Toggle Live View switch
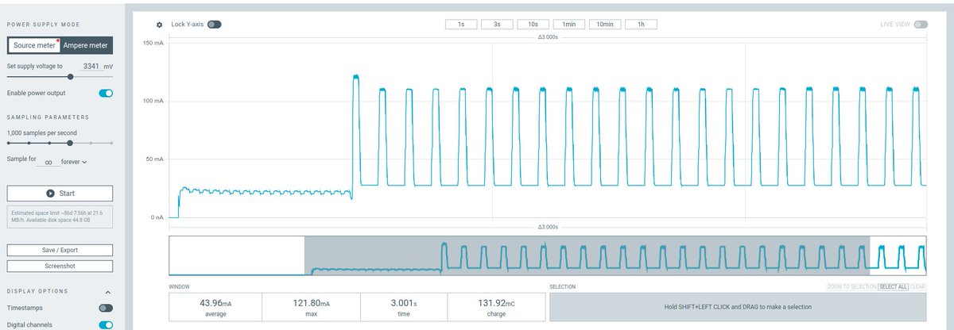This screenshot has height=330, width=954. tap(921, 25)
